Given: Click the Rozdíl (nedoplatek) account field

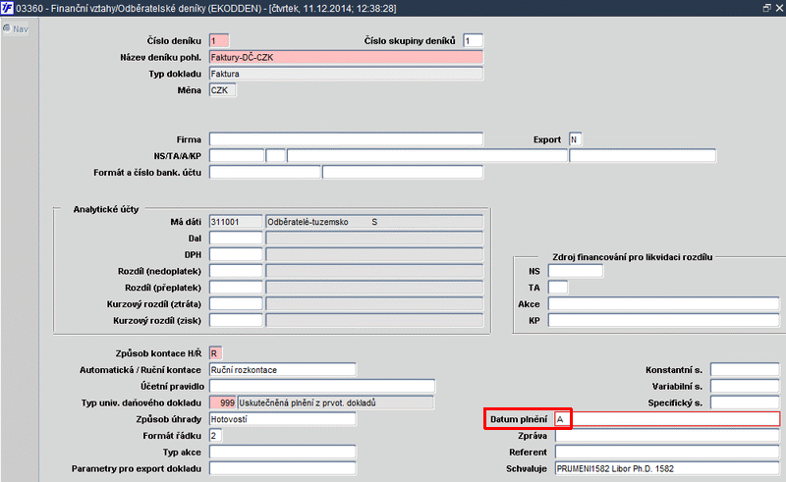Looking at the screenshot, I should tap(236, 271).
